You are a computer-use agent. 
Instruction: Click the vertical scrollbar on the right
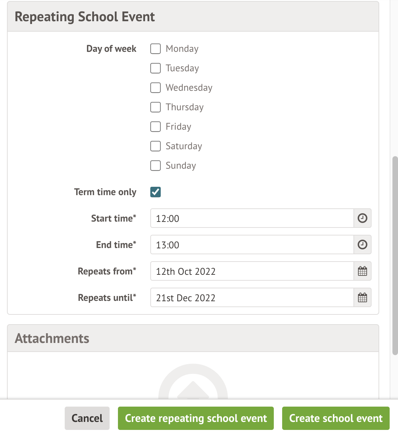click(395, 256)
